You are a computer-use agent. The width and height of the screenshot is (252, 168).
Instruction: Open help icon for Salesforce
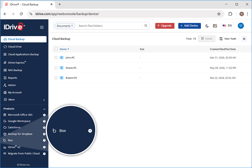pyautogui.click(x=44, y=127)
